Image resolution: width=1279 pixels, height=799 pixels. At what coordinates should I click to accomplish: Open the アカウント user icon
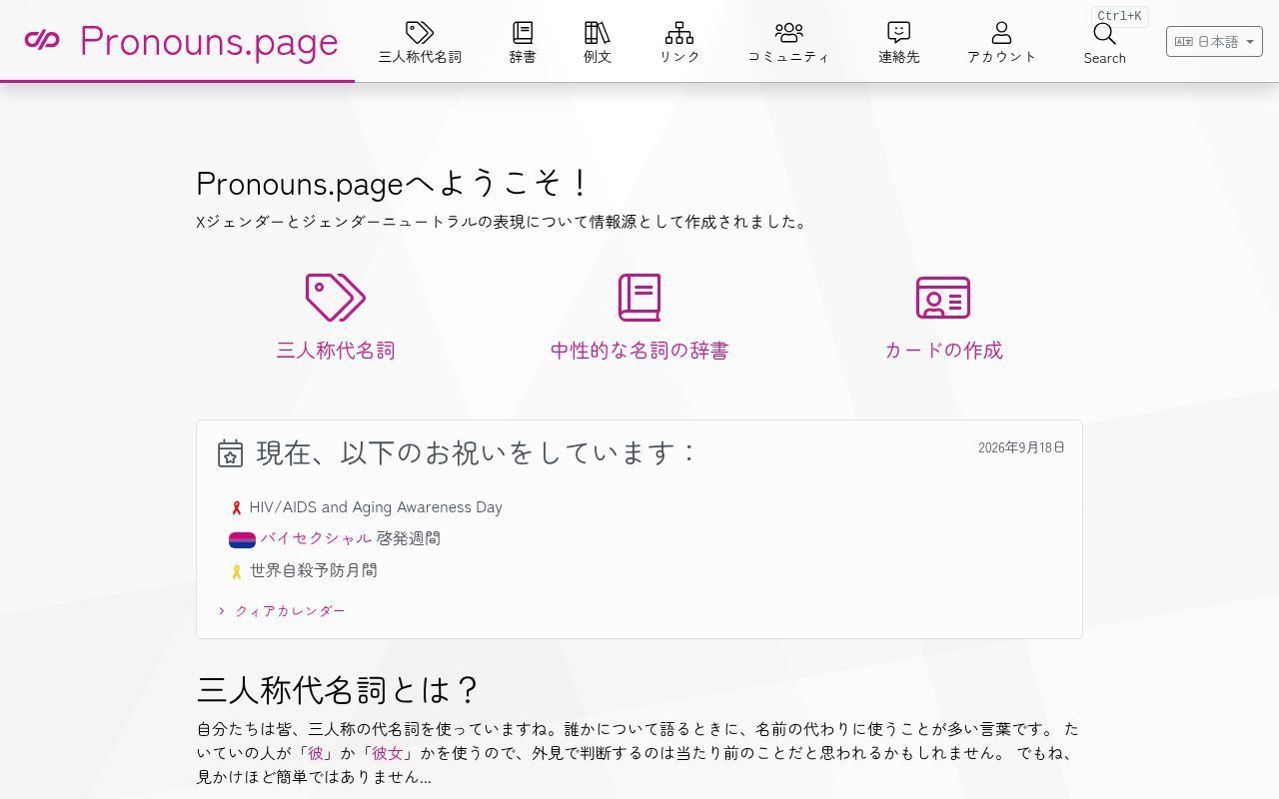tap(1002, 32)
